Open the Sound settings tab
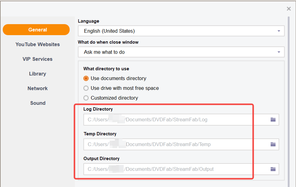296x187 pixels. pos(38,103)
